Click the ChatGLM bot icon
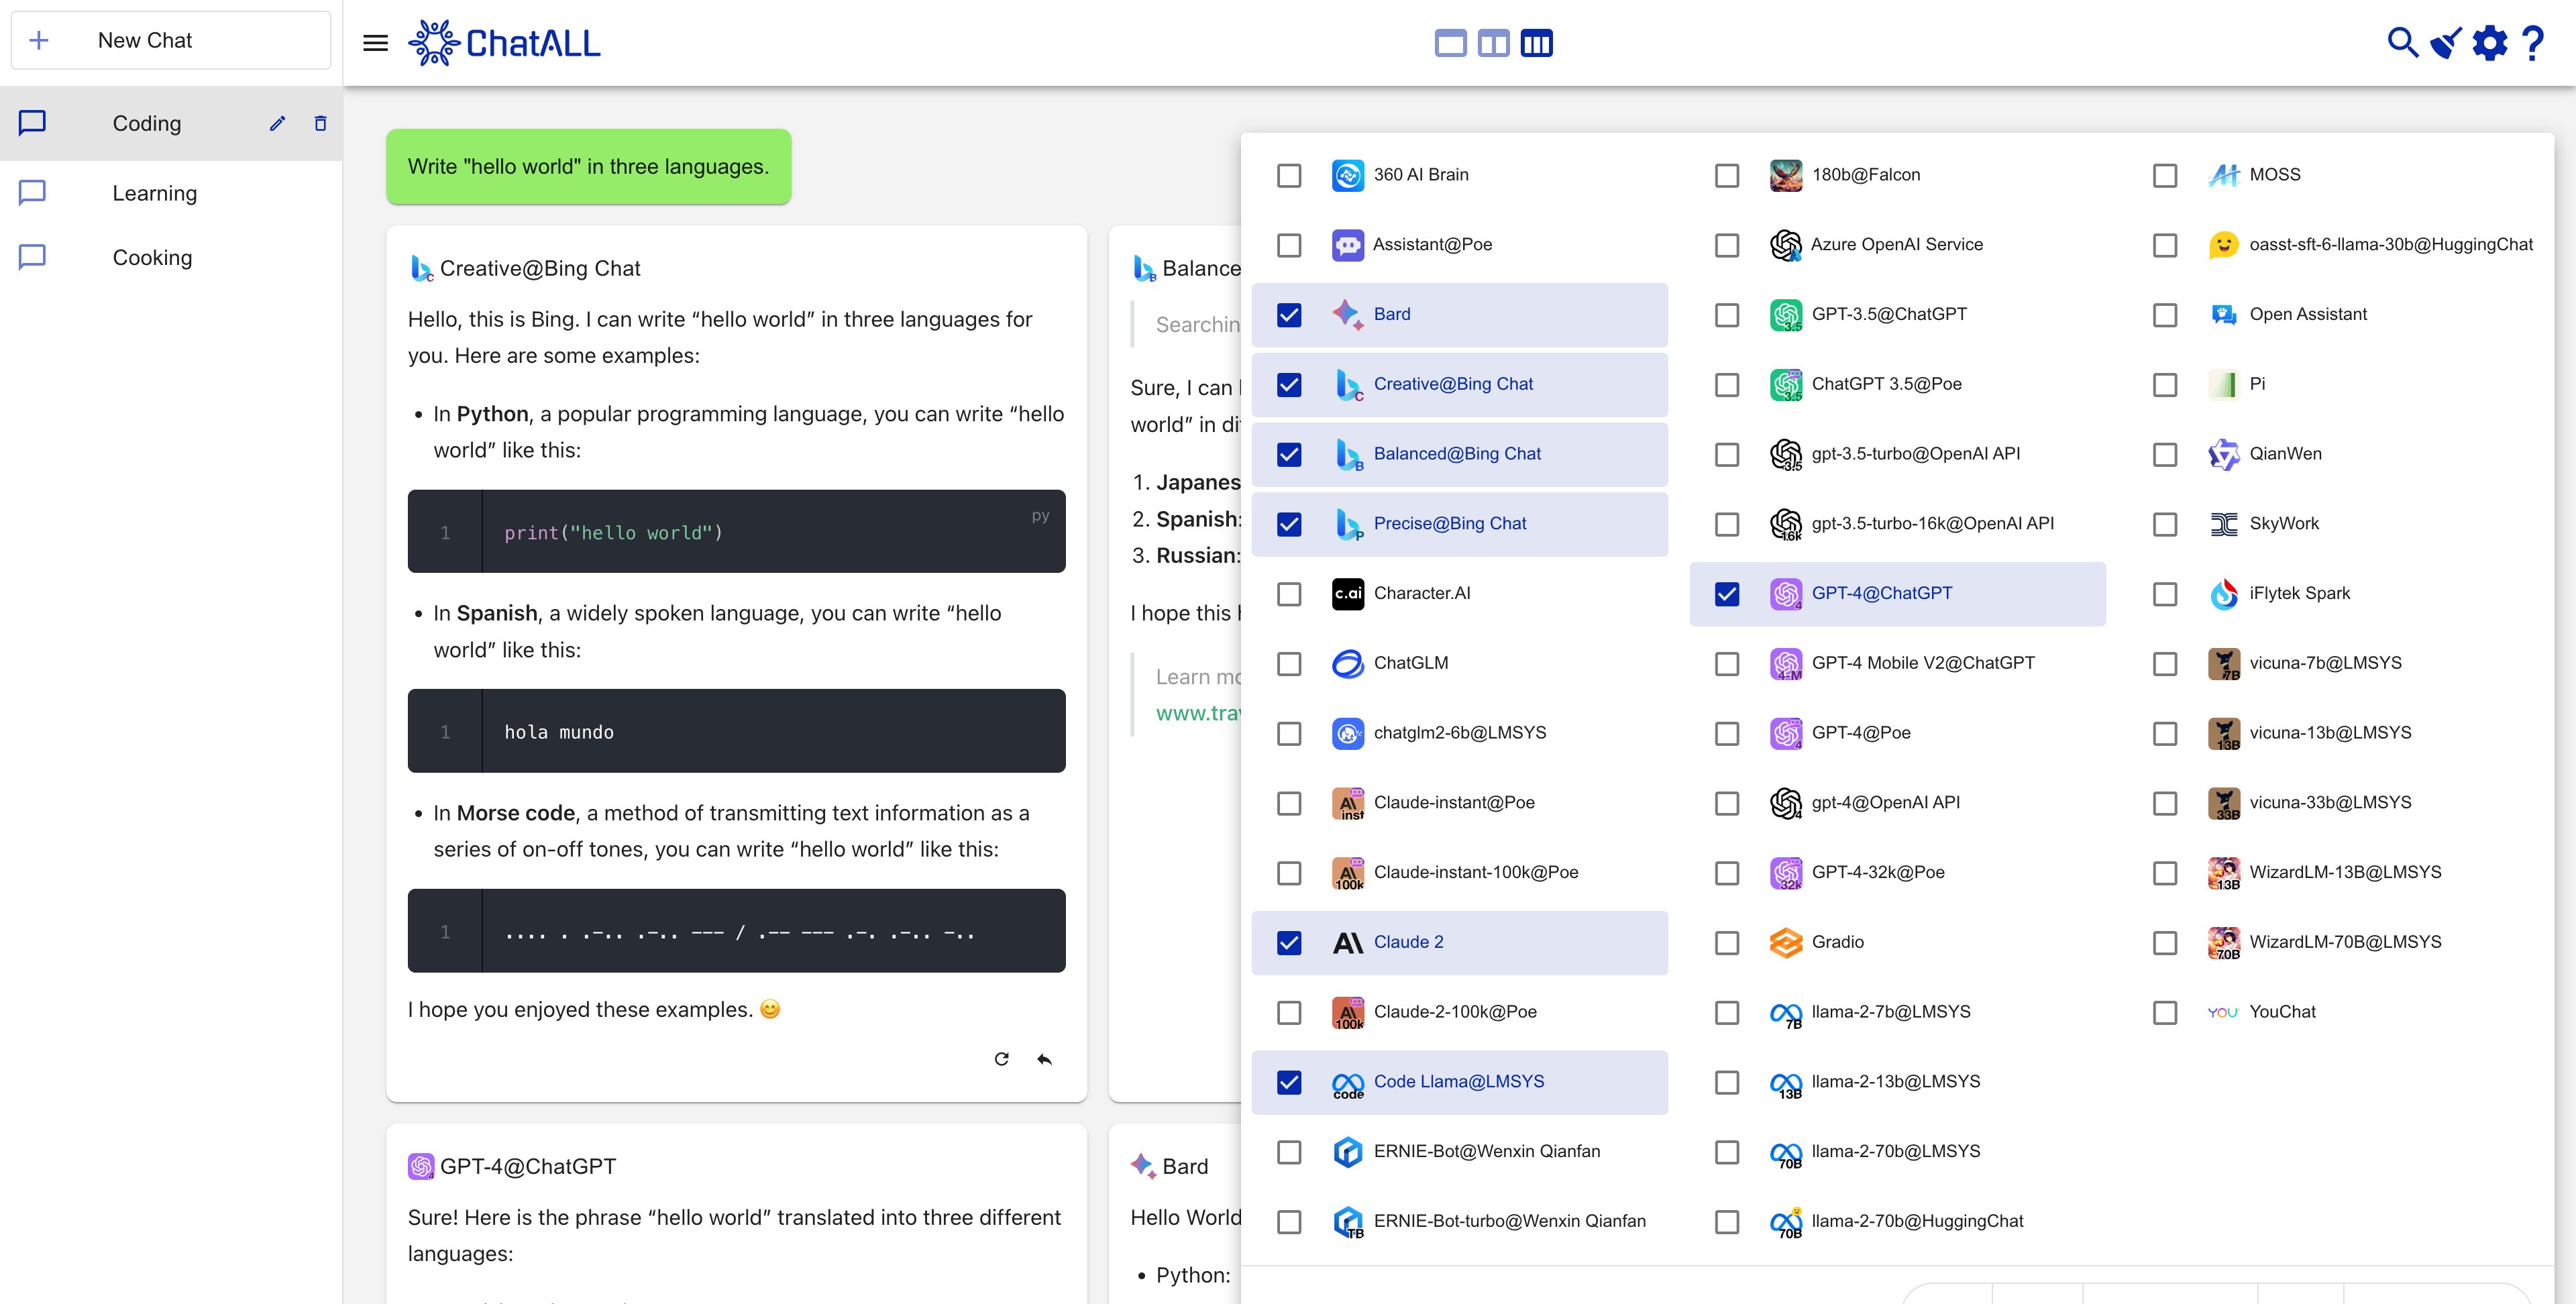The height and width of the screenshot is (1304, 2576). pos(1348,664)
